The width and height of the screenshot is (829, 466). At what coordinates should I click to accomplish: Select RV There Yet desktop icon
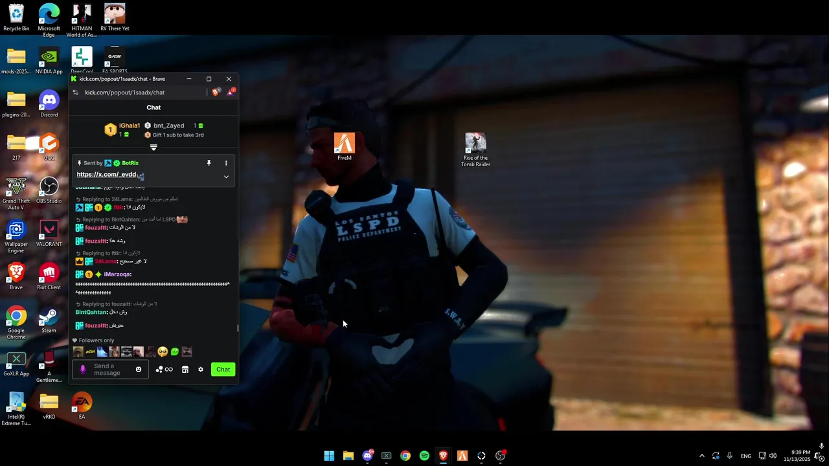115,17
